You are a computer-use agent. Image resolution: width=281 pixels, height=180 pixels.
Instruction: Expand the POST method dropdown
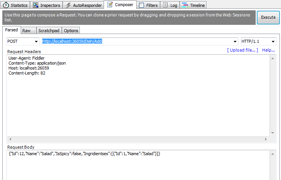[36, 42]
